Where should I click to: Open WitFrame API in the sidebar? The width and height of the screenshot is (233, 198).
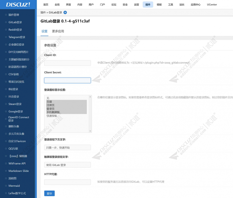[x=17, y=163]
